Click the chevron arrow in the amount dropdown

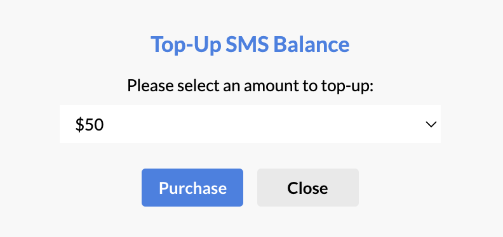pos(431,124)
